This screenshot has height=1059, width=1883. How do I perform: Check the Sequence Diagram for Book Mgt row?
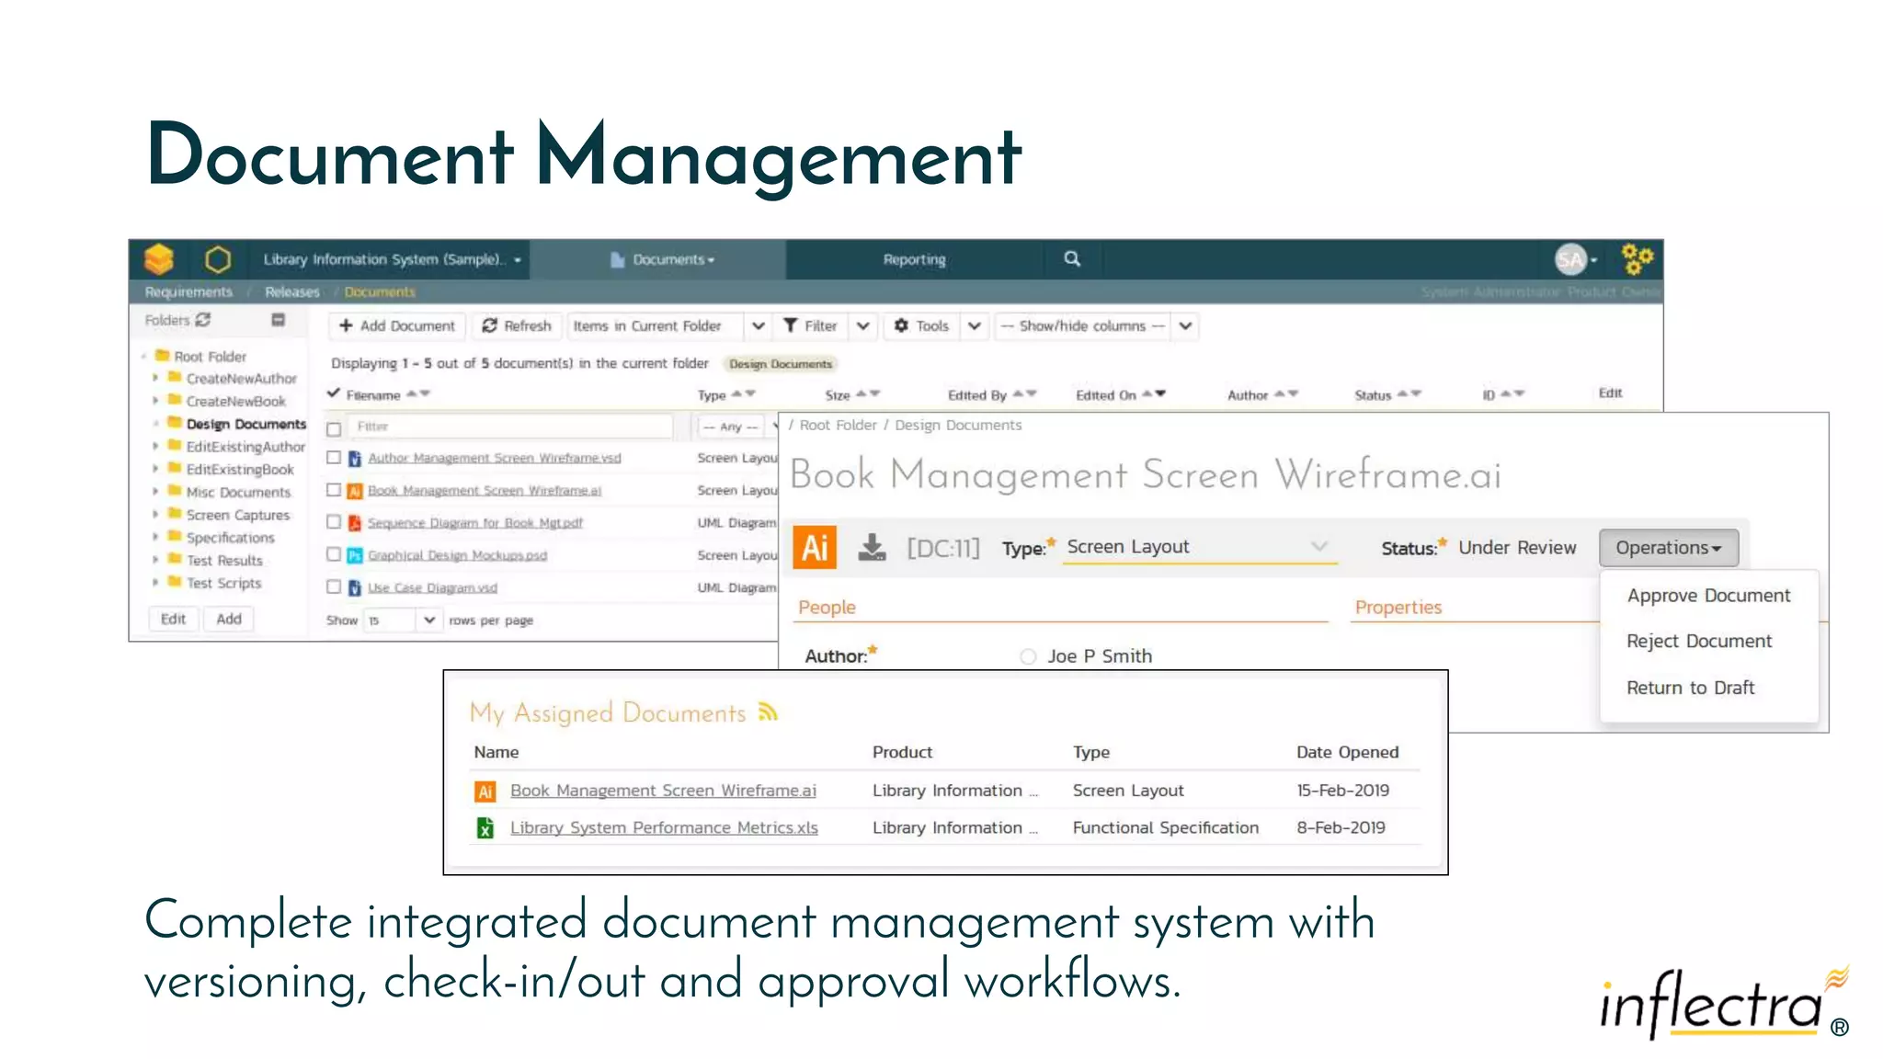point(334,522)
